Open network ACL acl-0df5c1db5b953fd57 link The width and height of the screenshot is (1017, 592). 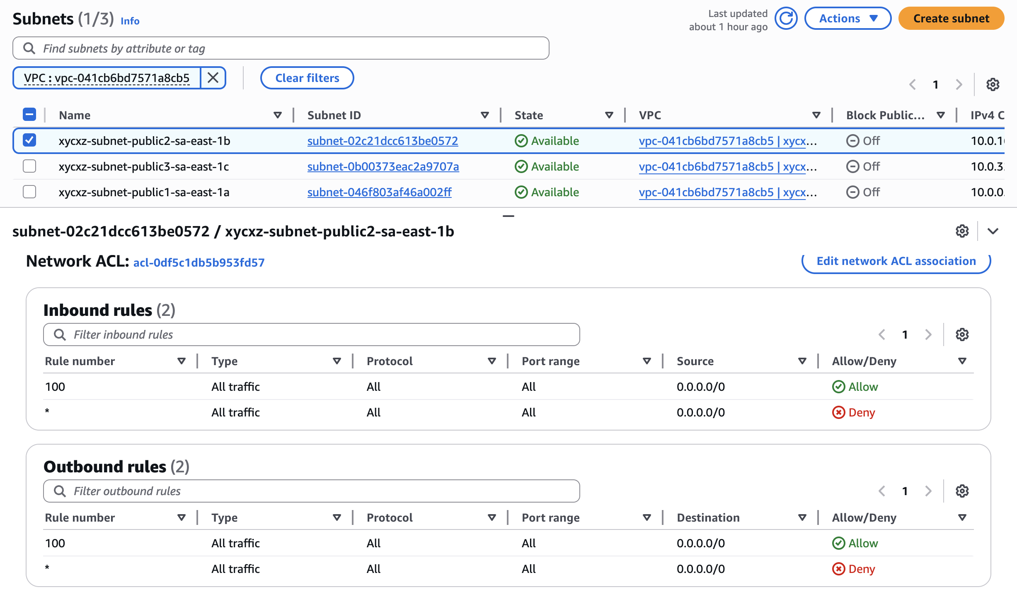pos(199,262)
